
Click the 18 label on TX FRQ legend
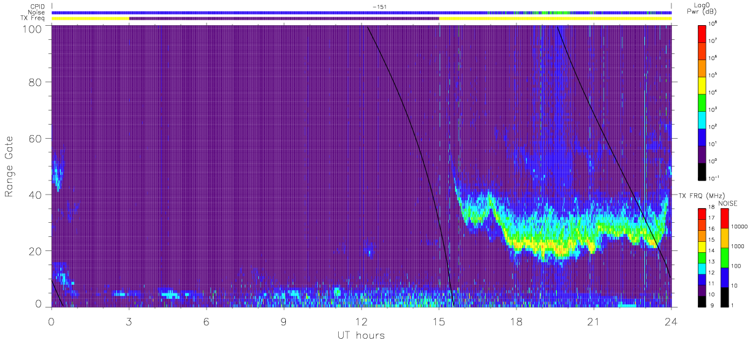(x=712, y=207)
